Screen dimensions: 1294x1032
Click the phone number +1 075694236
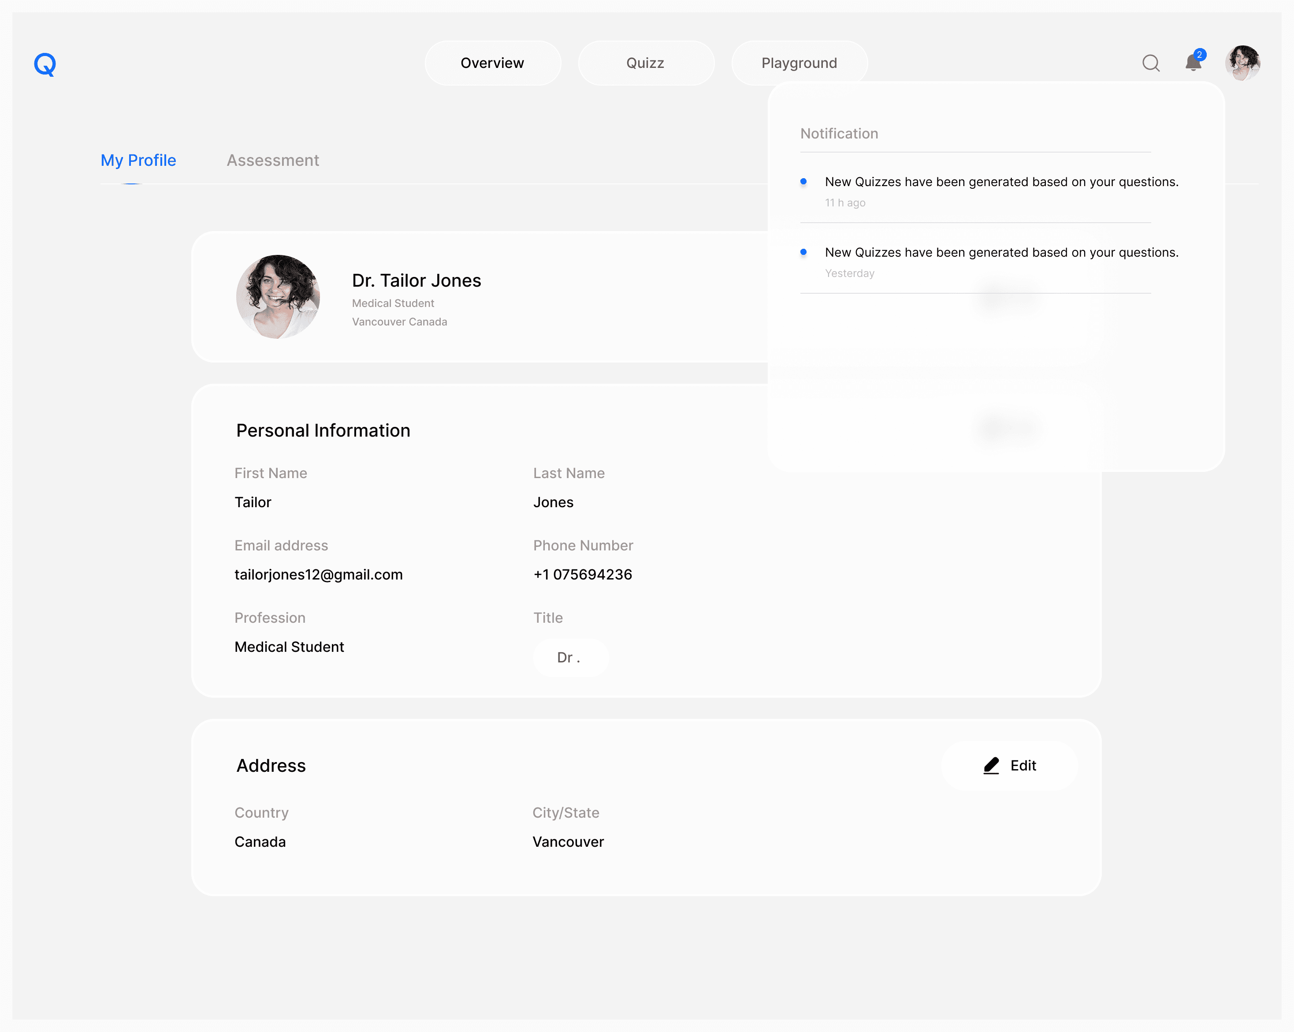tap(582, 574)
